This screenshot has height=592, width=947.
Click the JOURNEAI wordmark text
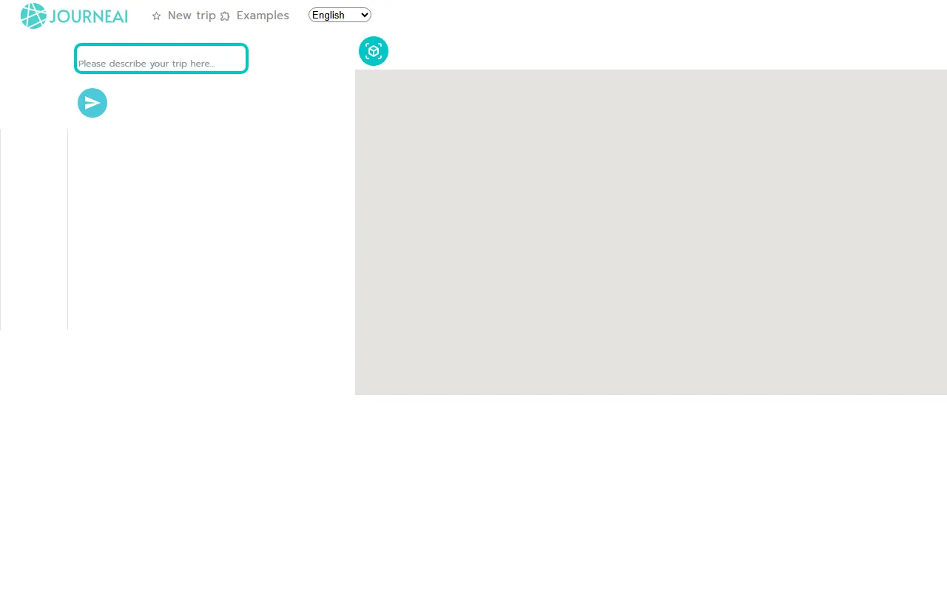88,16
